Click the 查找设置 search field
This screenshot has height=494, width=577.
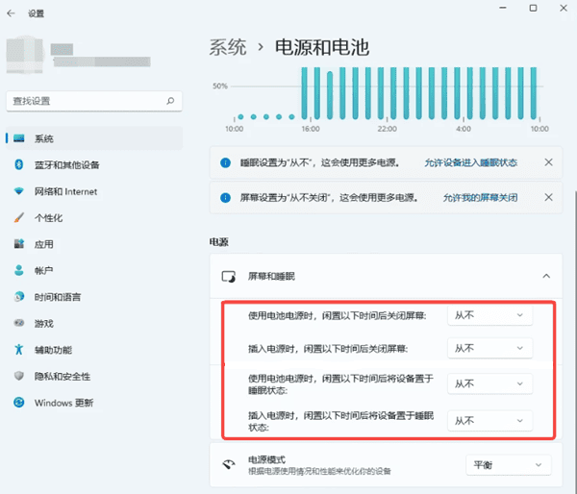94,101
